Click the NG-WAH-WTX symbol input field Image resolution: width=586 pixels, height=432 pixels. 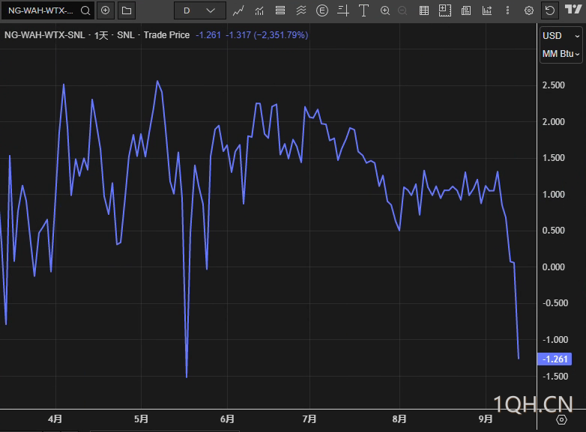41,10
